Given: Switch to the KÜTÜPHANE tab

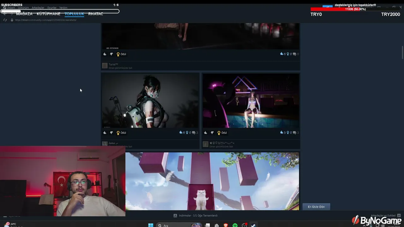Looking at the screenshot, I should click(48, 14).
